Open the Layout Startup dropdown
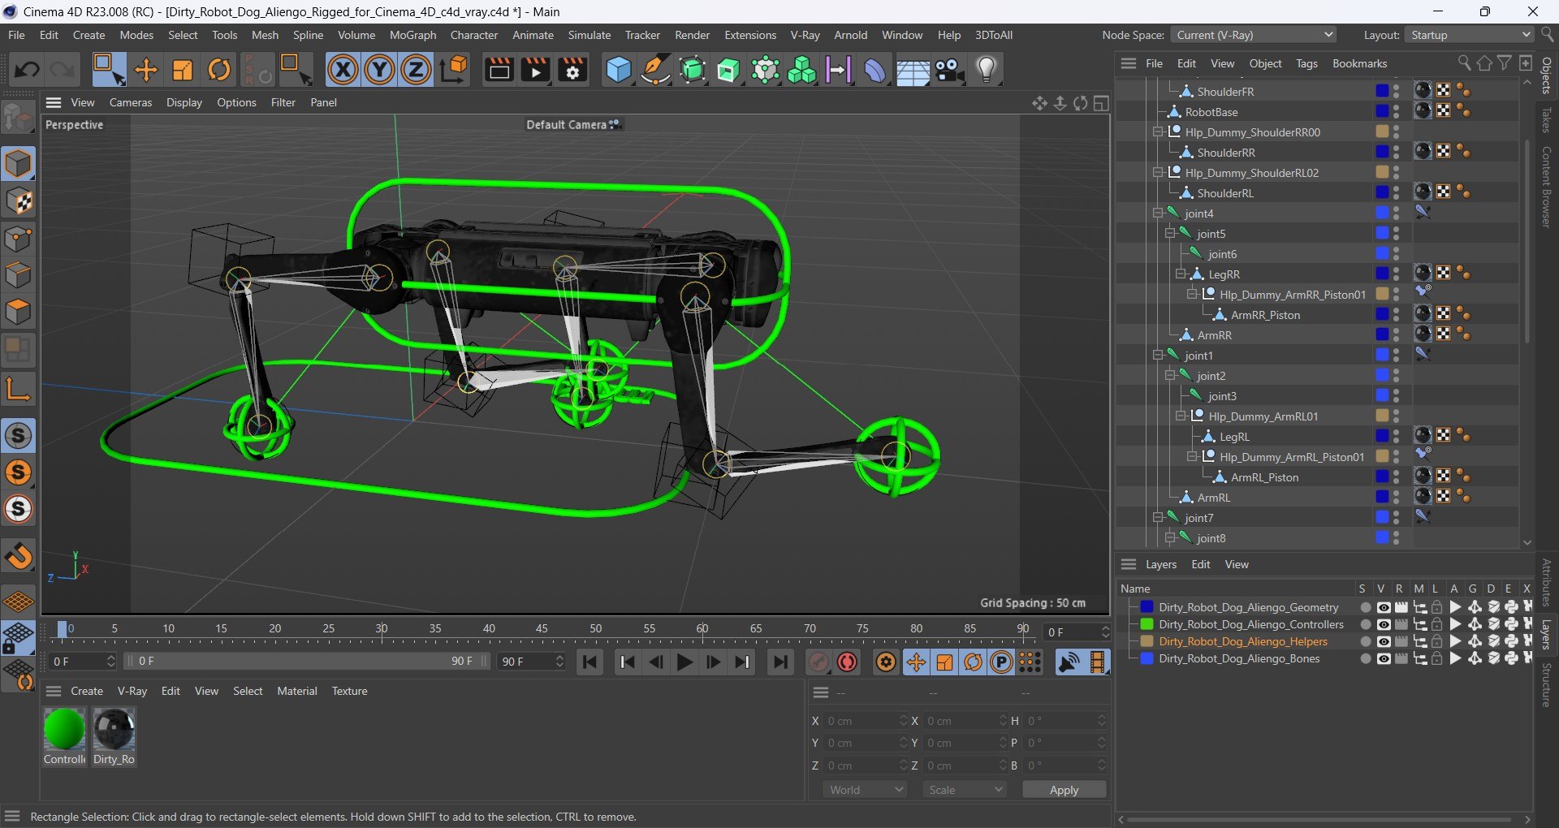This screenshot has height=828, width=1559. click(1470, 35)
